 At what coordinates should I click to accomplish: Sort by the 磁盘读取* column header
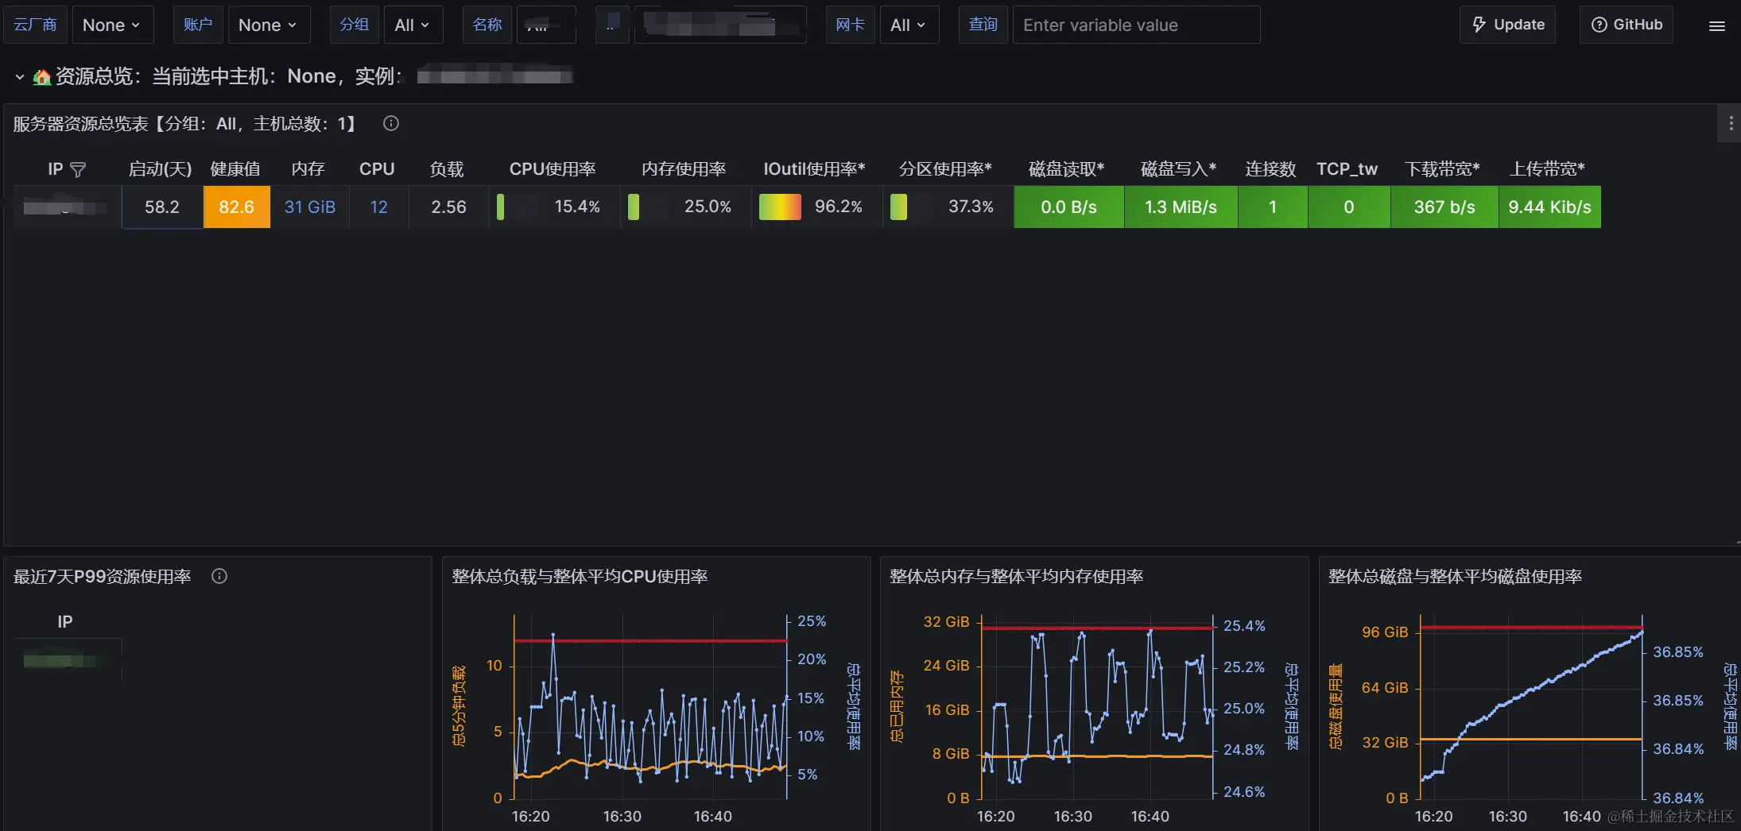(1067, 168)
